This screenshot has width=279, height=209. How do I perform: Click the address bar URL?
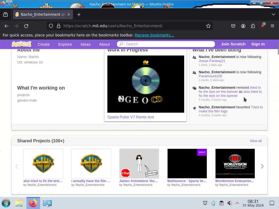[113, 26]
